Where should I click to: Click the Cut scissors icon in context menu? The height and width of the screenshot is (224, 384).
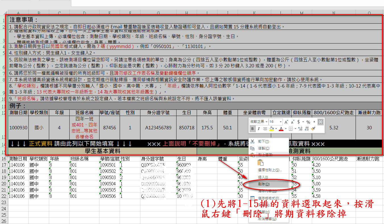point(252,142)
